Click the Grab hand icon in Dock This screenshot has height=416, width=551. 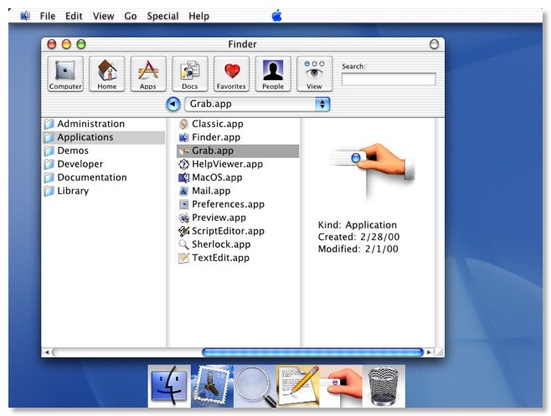[x=341, y=386]
